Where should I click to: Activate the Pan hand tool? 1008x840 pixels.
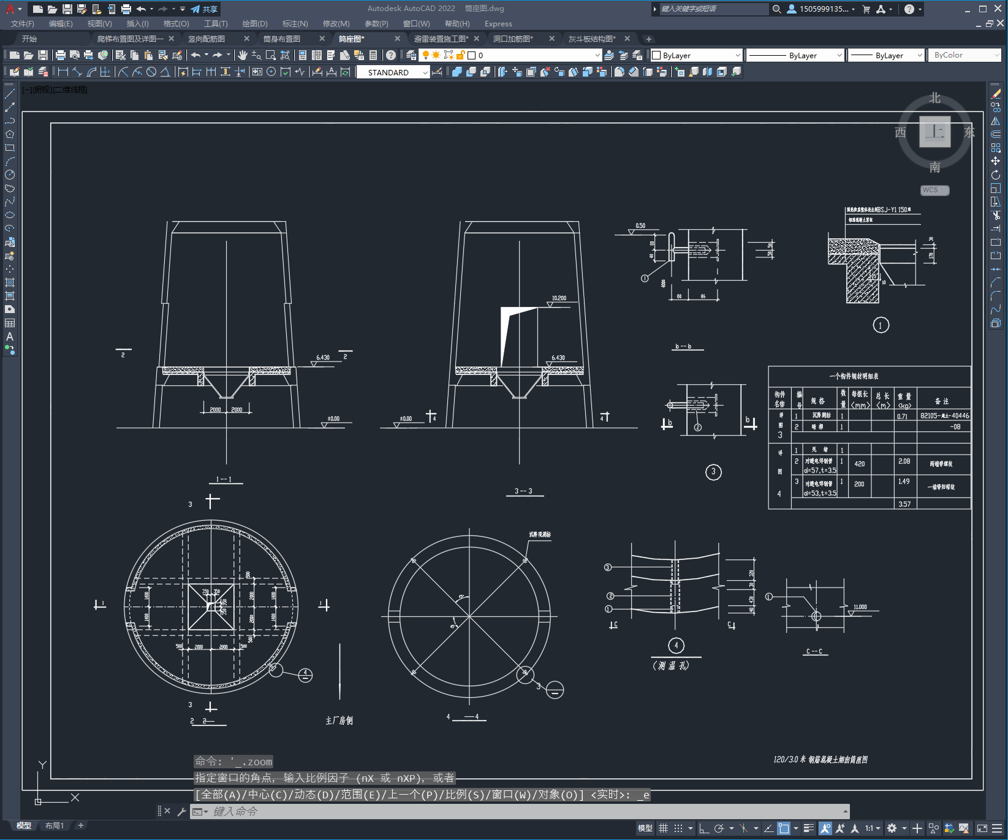(242, 55)
